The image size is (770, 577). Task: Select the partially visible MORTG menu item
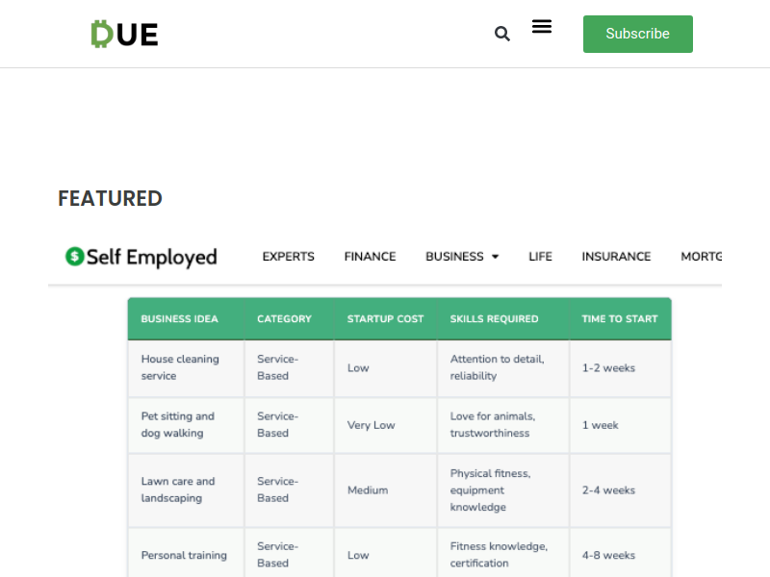[x=702, y=257]
